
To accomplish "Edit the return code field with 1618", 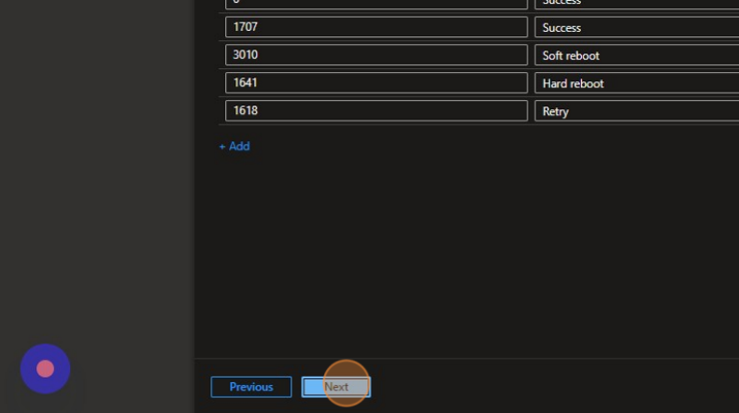I will (376, 111).
